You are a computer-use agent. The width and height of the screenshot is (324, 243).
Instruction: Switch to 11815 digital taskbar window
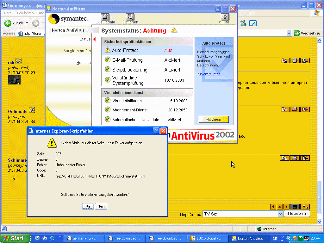click(208, 238)
